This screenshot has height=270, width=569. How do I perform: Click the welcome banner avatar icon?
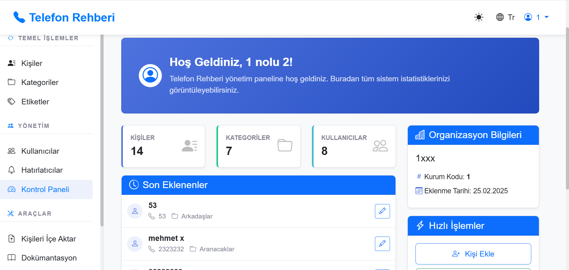[150, 75]
